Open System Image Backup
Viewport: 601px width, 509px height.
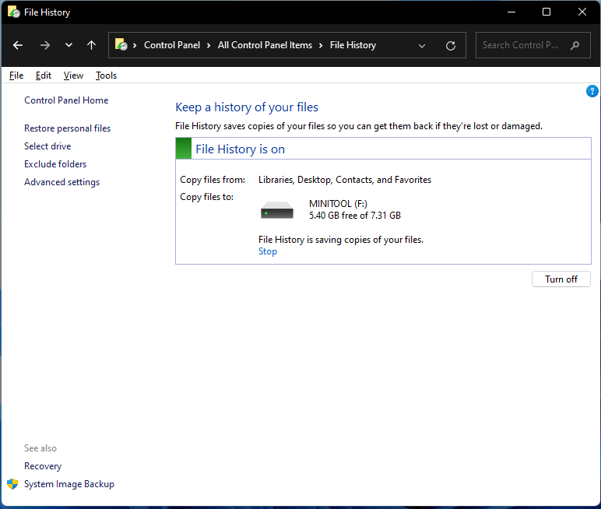coord(69,484)
